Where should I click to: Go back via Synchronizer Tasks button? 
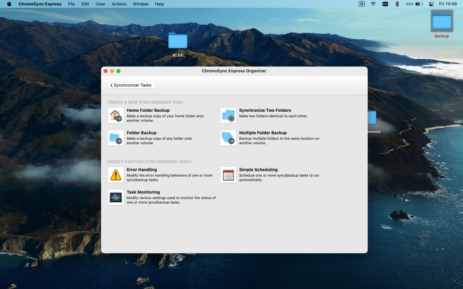click(131, 85)
